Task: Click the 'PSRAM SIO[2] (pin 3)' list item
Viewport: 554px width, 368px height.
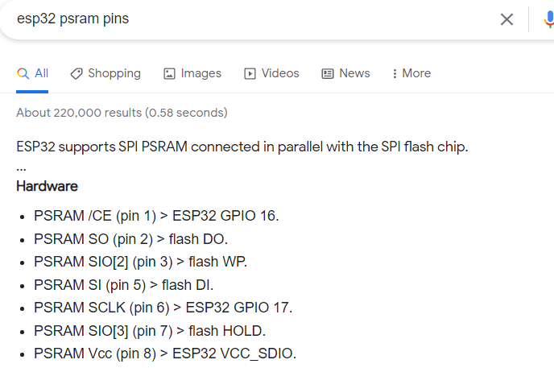Action: 140,262
